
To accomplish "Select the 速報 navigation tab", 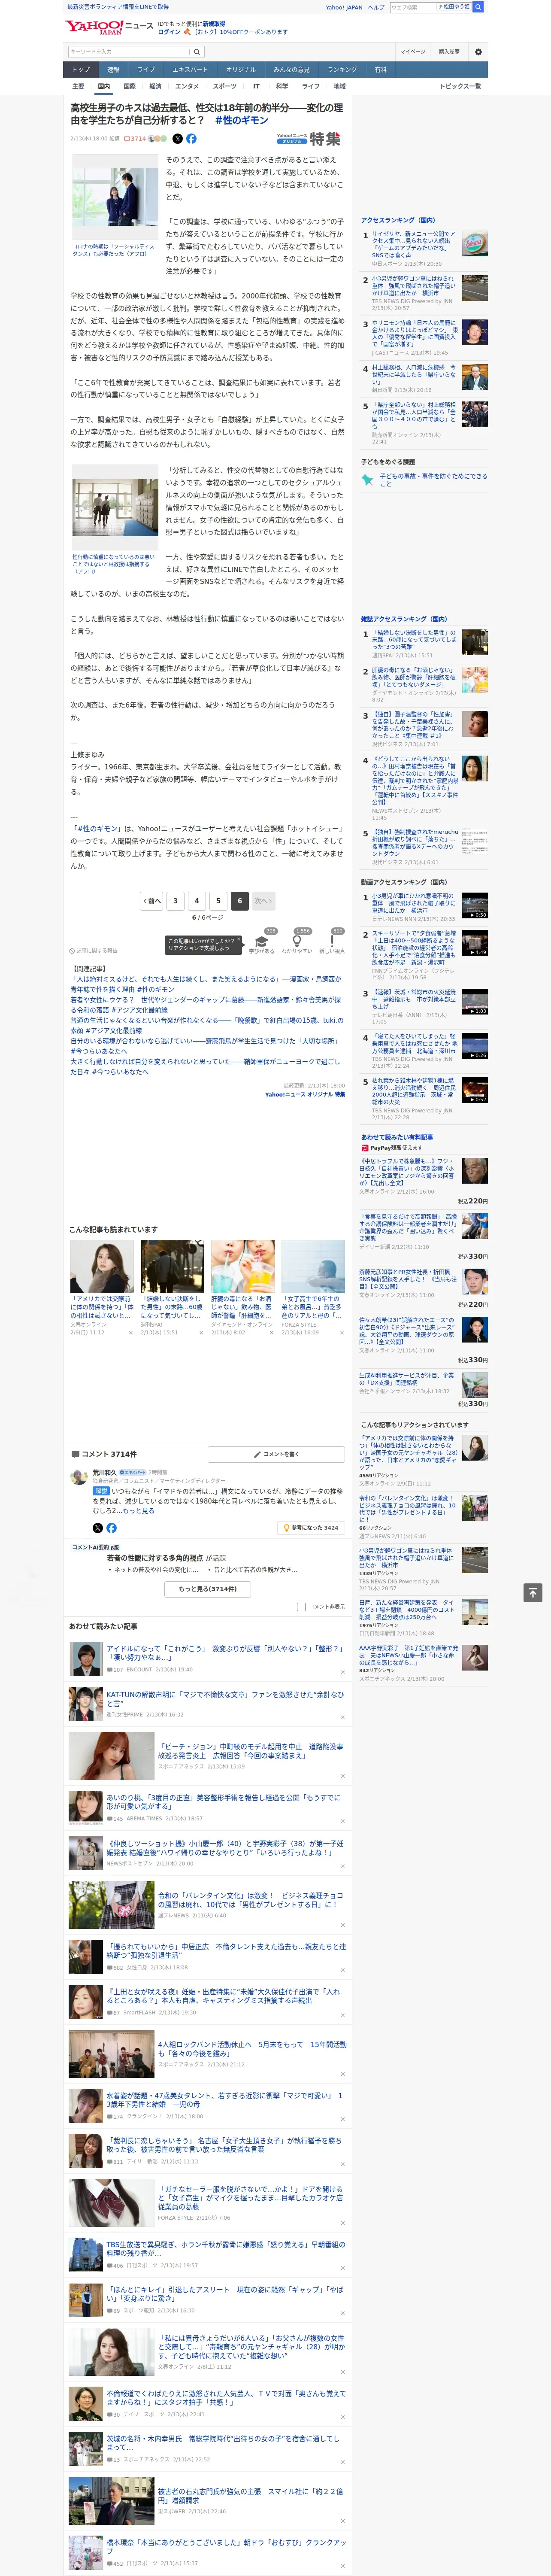I will [x=113, y=70].
